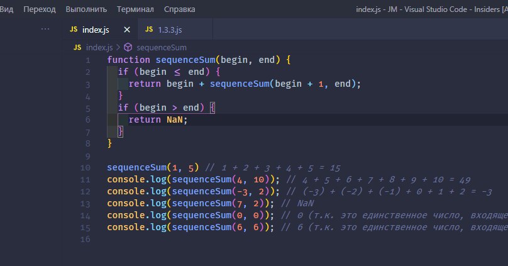Click the window title 'index.js - JM'
This screenshot has height=266, width=508.
377,9
